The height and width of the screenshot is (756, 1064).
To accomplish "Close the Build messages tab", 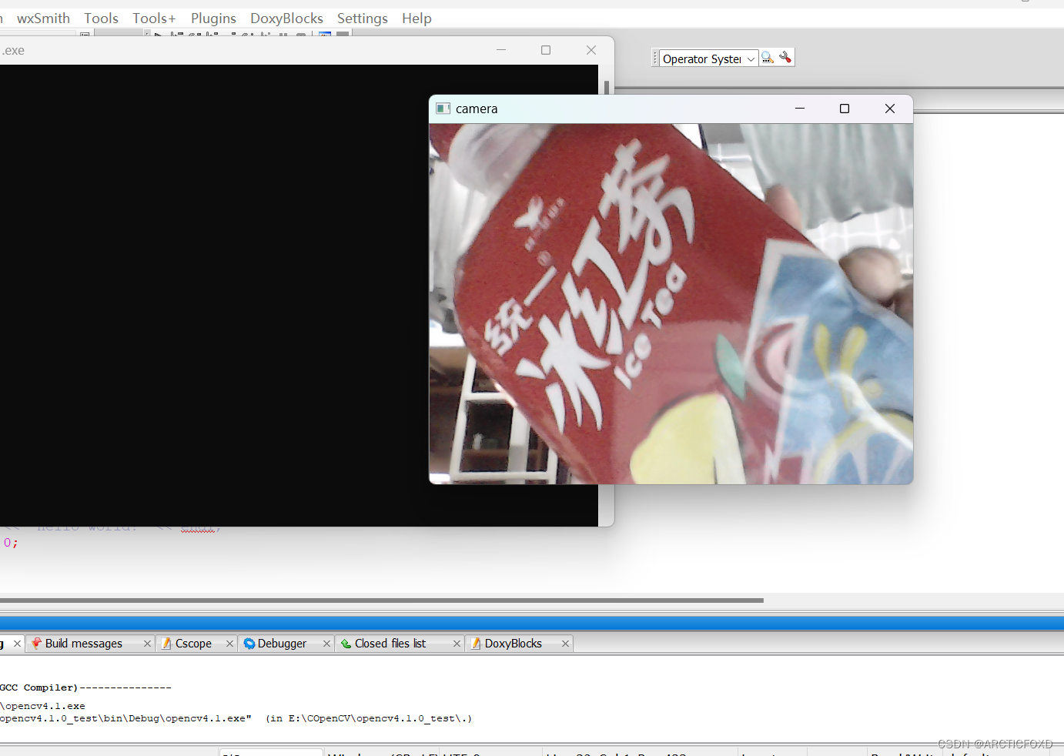I will 147,644.
